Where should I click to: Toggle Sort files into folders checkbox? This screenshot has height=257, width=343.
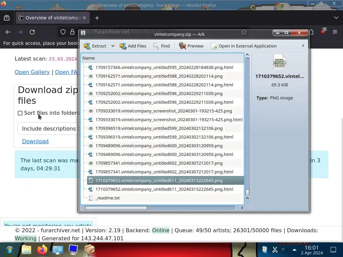(x=20, y=113)
